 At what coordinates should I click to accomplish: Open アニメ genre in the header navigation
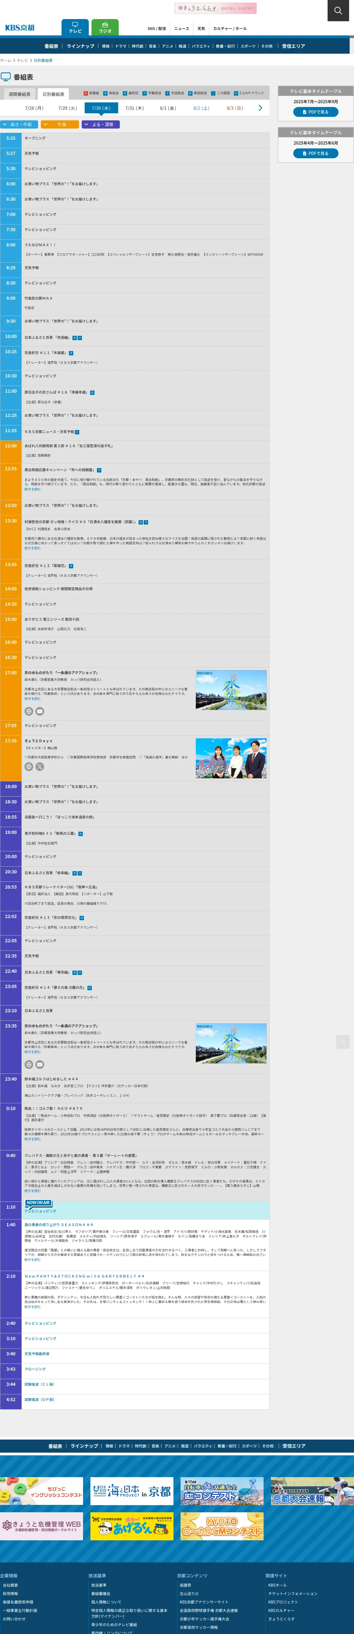point(167,46)
